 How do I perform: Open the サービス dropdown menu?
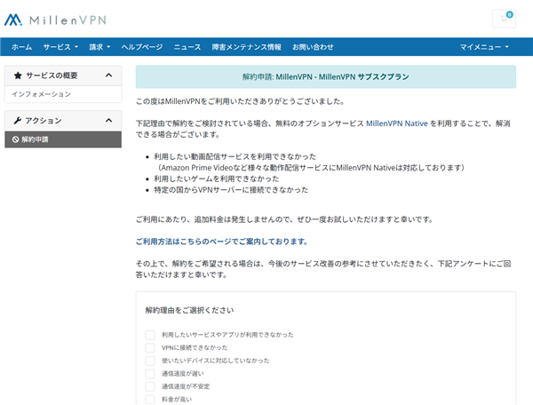point(60,47)
